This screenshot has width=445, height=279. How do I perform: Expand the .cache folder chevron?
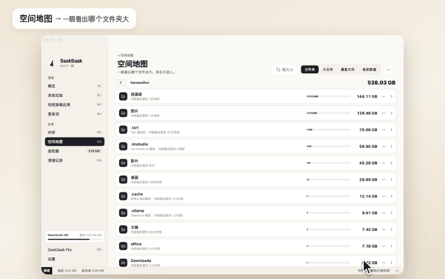(391, 196)
